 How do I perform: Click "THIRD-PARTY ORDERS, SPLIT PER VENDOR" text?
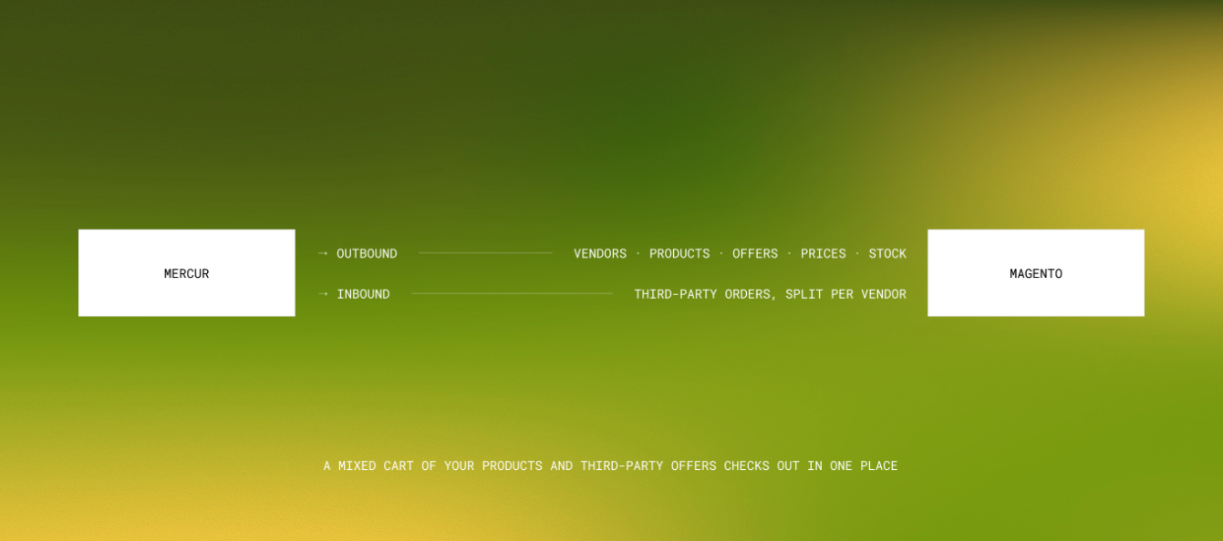click(x=771, y=294)
